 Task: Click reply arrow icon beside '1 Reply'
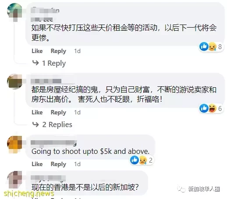click(x=35, y=63)
